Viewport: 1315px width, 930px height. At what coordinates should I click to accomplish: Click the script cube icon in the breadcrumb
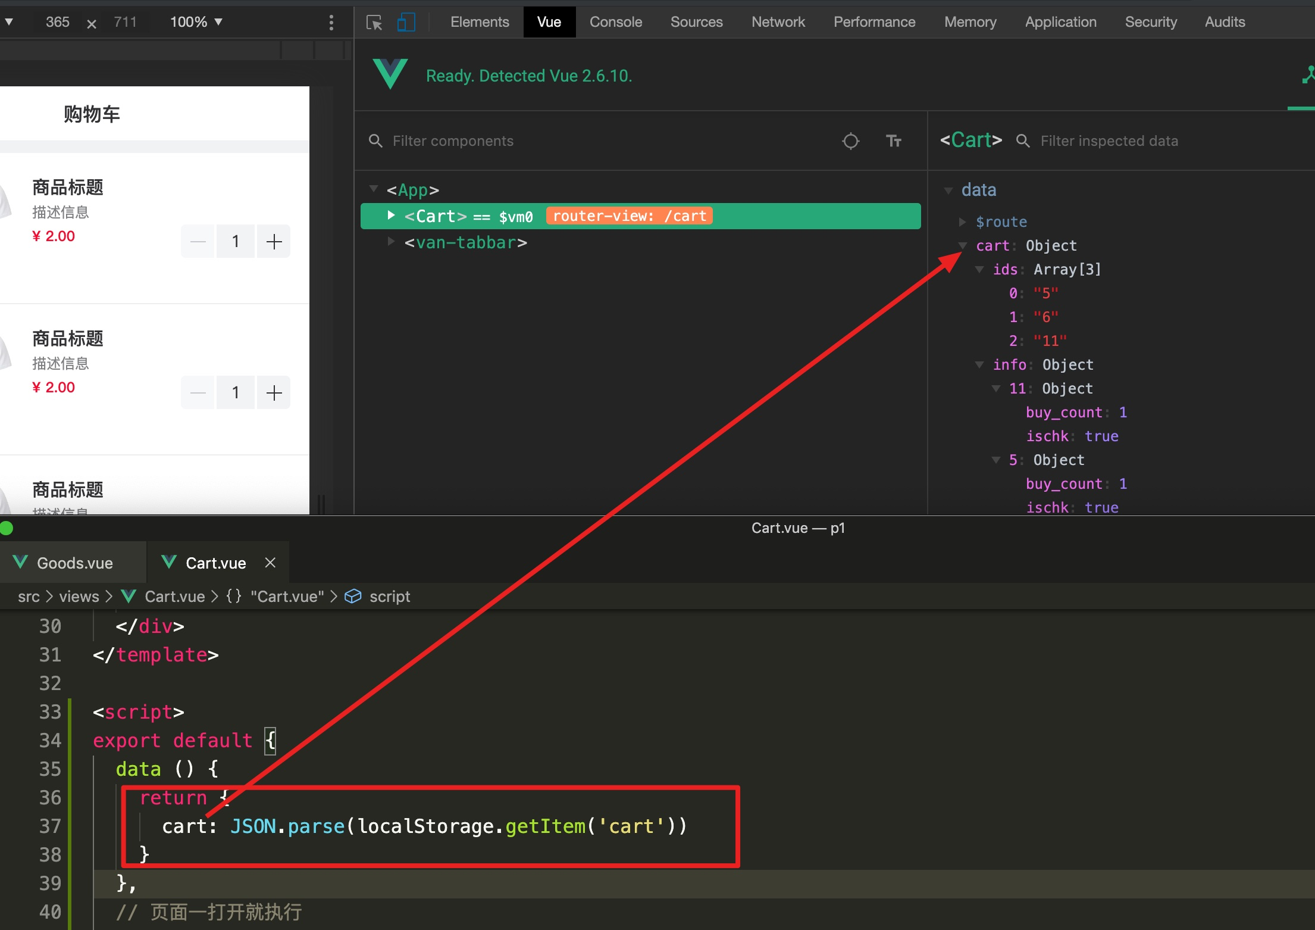click(353, 596)
